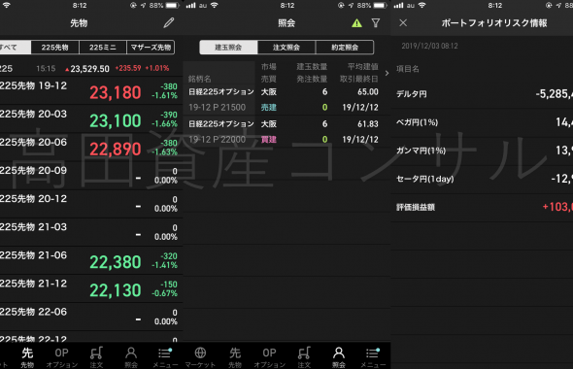The image size is (573, 369).
Task: Tap the OP オプション nav icon in the left screen
Action: 62,357
